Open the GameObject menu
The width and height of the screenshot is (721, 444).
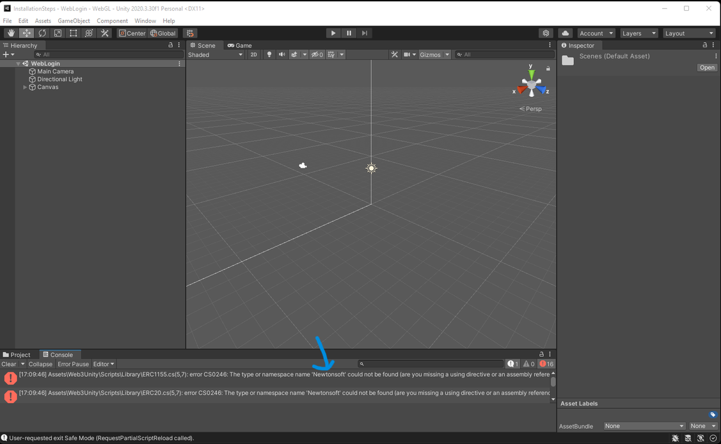(74, 20)
